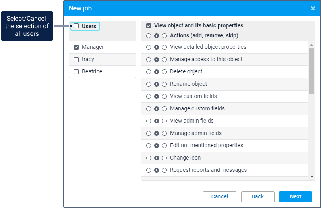This screenshot has width=321, height=208.
Task: Select third radio for Manage access to this object
Action: pyautogui.click(x=164, y=60)
